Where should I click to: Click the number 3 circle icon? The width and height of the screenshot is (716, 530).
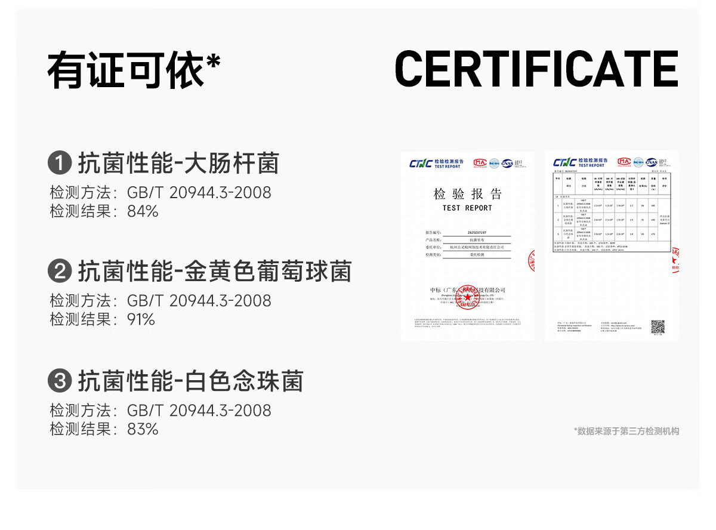(x=60, y=381)
